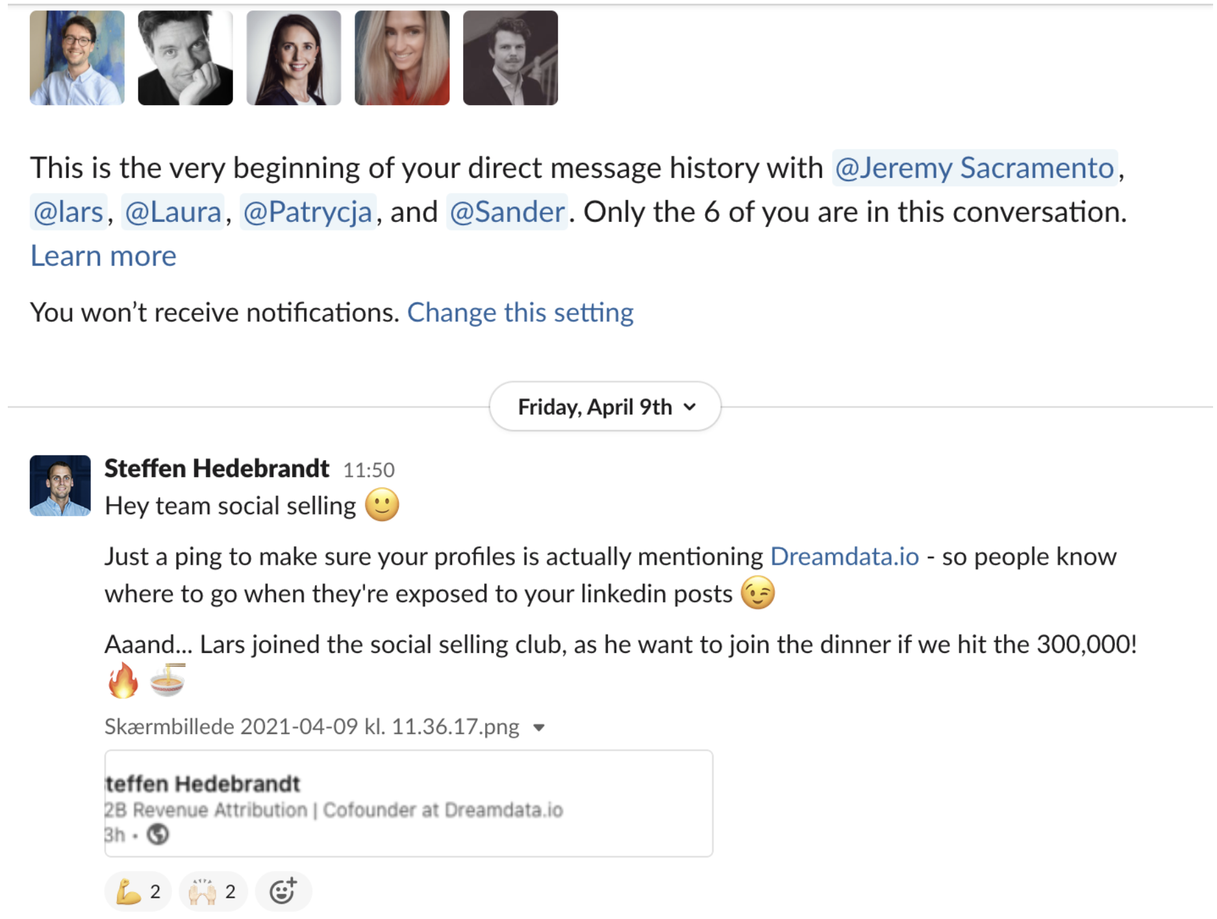Viewport: 1217px width, 919px height.
Task: Click the last member photo in the row
Action: pos(510,58)
